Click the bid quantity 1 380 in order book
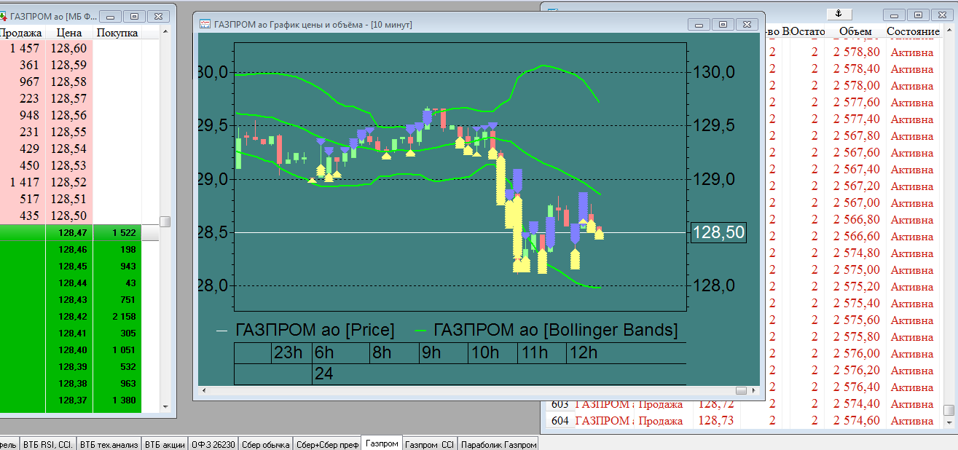The width and height of the screenshot is (958, 450). click(125, 400)
